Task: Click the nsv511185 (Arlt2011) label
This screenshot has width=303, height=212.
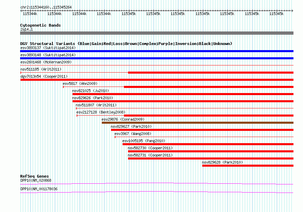Action: (x=41, y=69)
